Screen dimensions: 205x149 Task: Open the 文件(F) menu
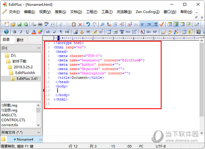point(15,12)
